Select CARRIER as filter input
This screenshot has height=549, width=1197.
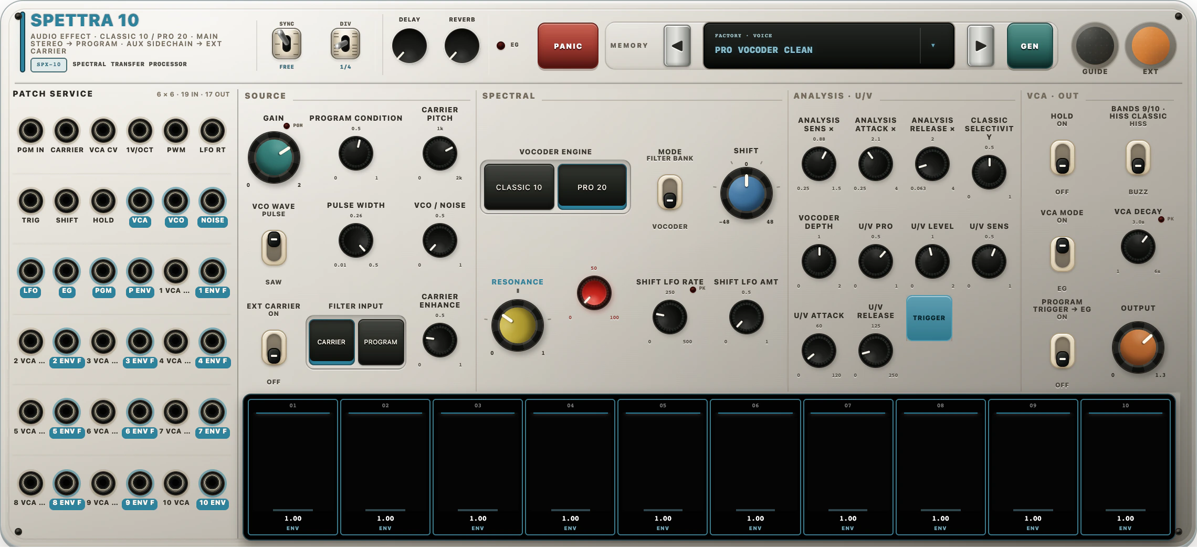point(331,342)
